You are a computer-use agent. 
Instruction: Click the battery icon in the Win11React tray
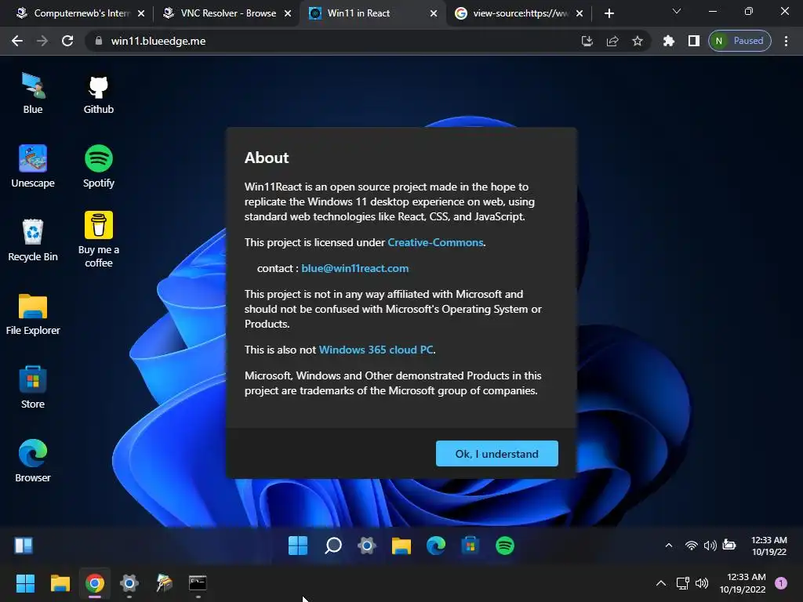pyautogui.click(x=729, y=546)
